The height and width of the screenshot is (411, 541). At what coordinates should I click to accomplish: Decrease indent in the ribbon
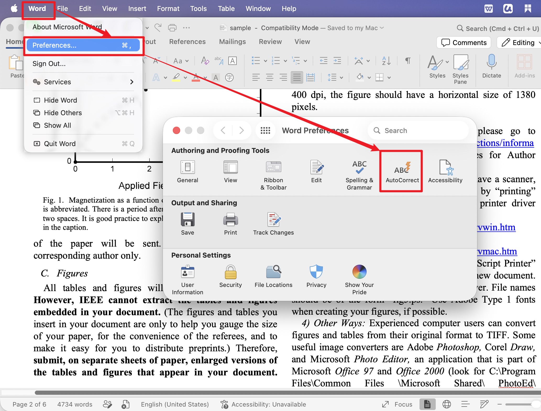[x=323, y=61]
